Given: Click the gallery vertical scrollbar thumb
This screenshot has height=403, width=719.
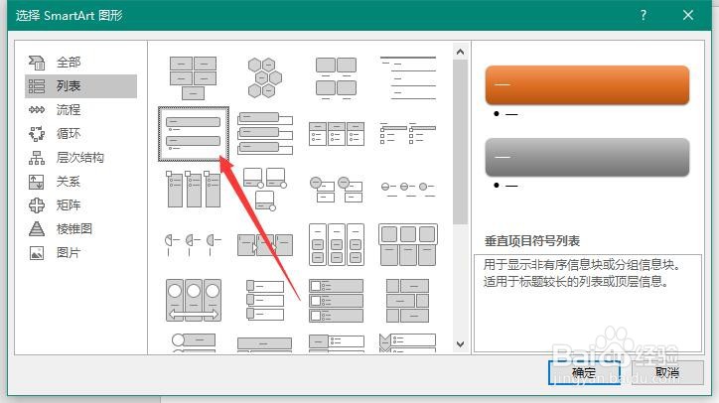Looking at the screenshot, I should click(460, 142).
